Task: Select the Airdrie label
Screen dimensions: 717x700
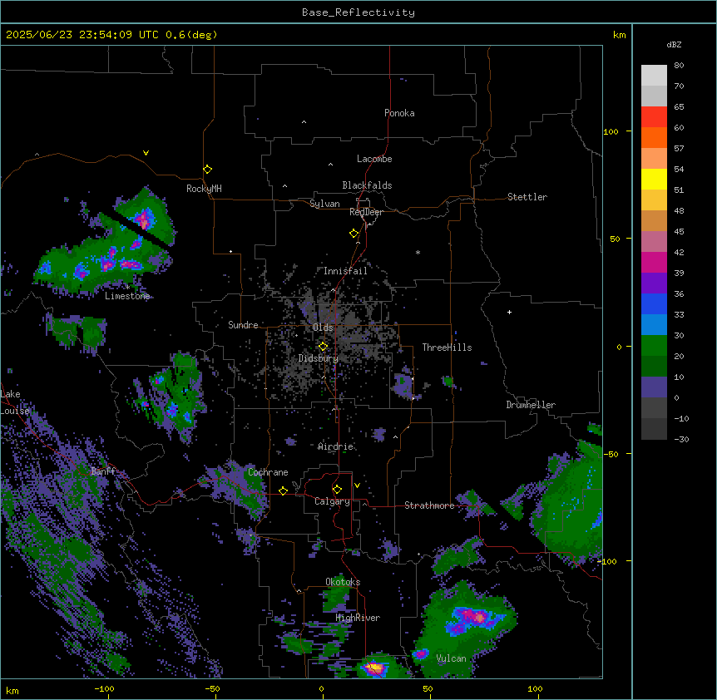Action: (x=336, y=446)
